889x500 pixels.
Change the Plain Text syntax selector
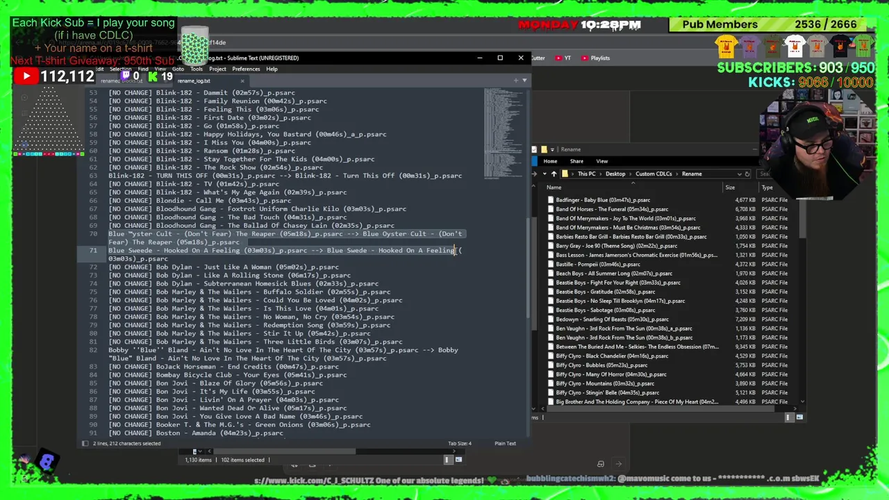[x=505, y=443]
